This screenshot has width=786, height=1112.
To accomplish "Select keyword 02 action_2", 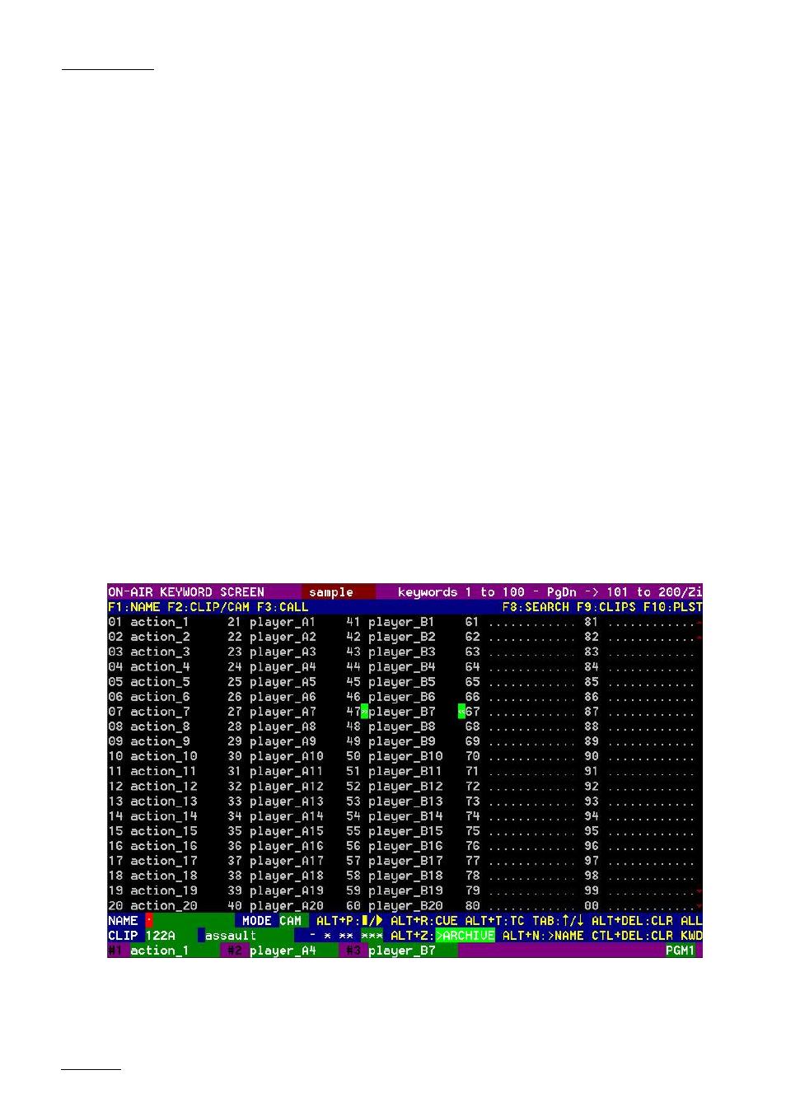I will point(149,637).
